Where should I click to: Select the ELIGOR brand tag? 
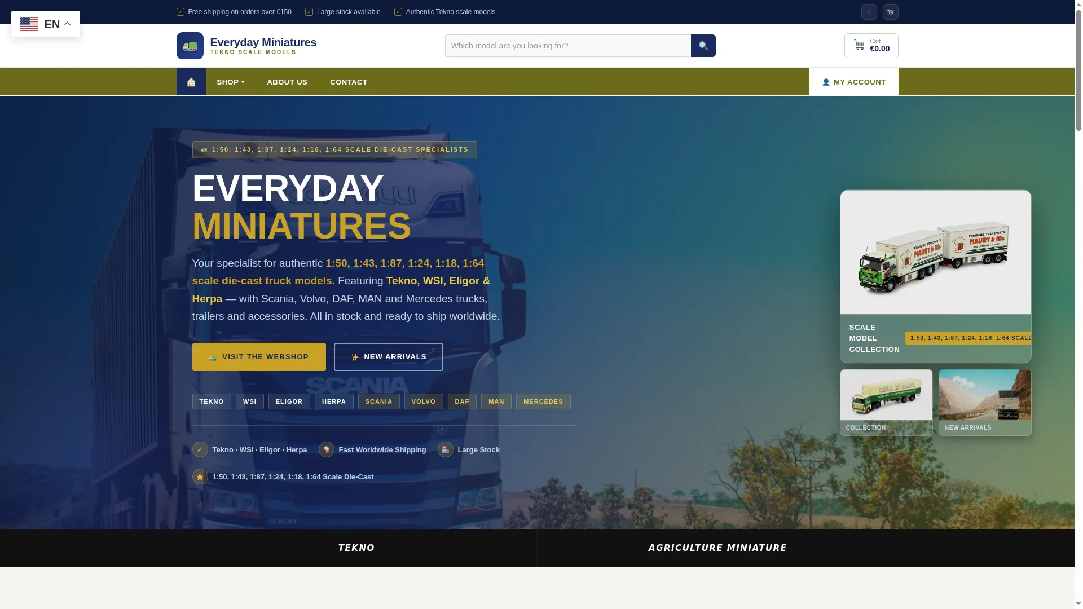tap(289, 401)
